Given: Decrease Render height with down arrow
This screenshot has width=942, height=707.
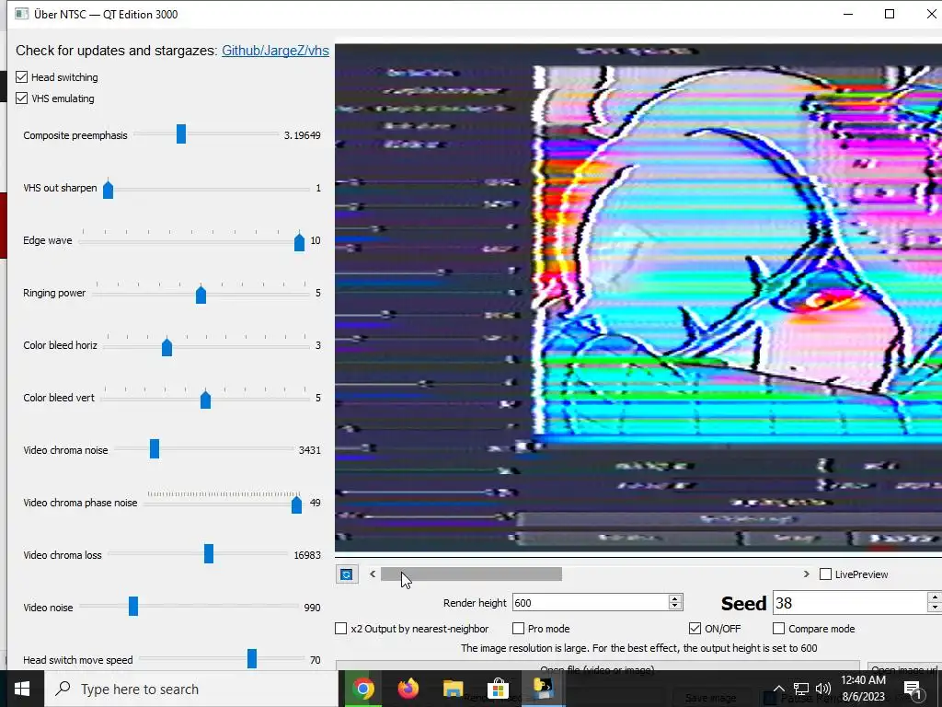Looking at the screenshot, I should coord(674,607).
